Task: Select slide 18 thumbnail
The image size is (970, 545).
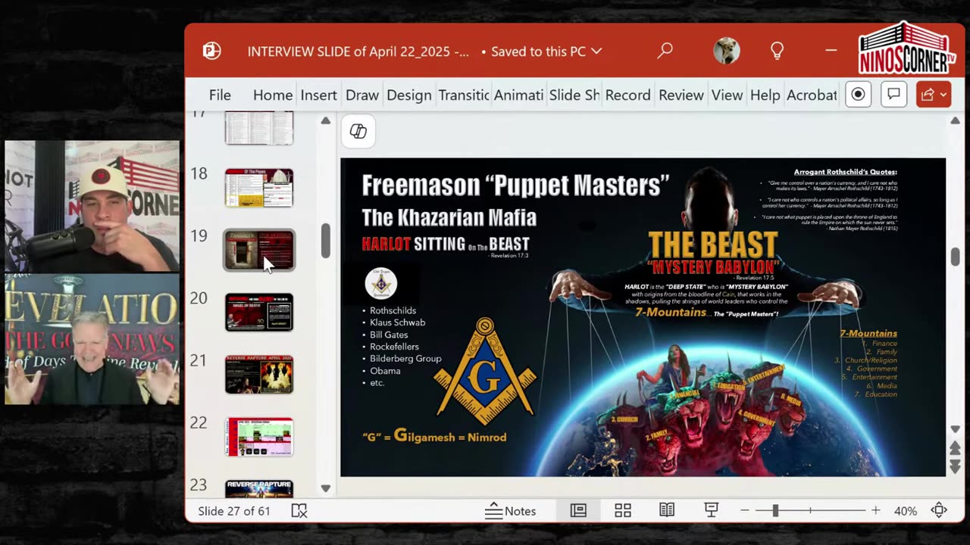Action: [259, 187]
